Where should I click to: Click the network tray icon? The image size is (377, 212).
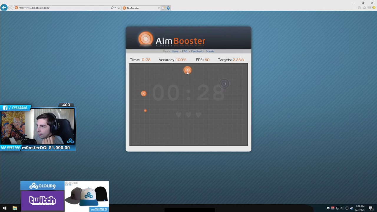[337, 208]
